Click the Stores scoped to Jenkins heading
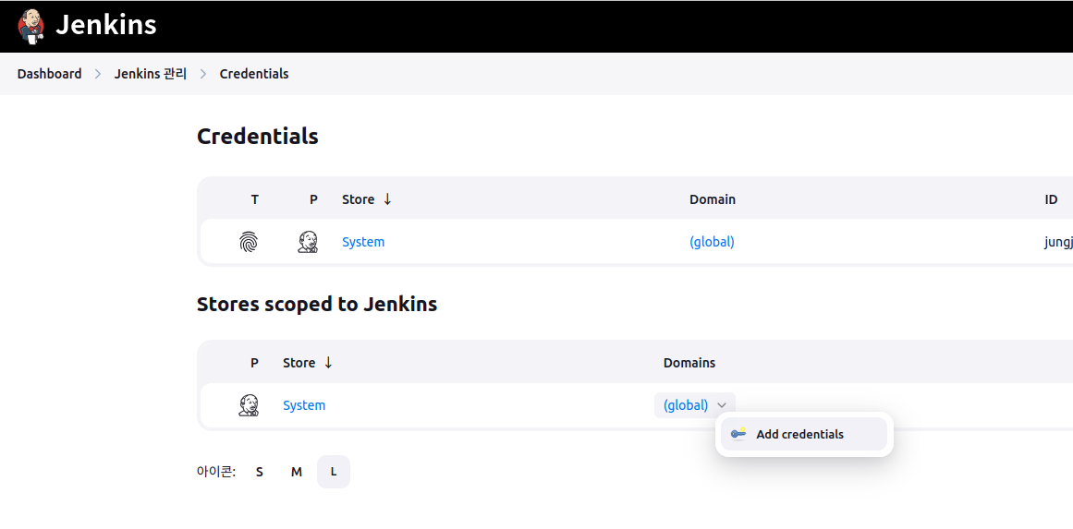Viewport: 1073px width, 529px height. click(317, 304)
